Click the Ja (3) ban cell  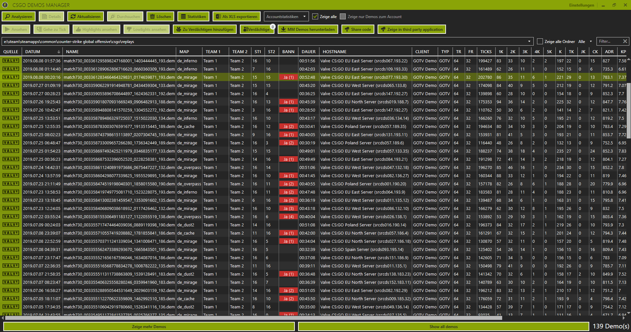pyautogui.click(x=289, y=208)
